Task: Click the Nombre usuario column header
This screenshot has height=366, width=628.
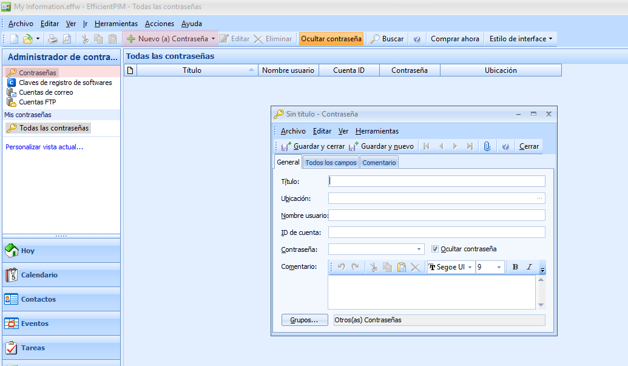Action: click(x=288, y=70)
